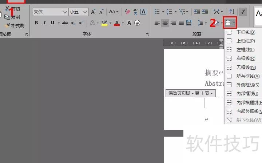
Task: Increase the paragraph indent
Action: 205,12
